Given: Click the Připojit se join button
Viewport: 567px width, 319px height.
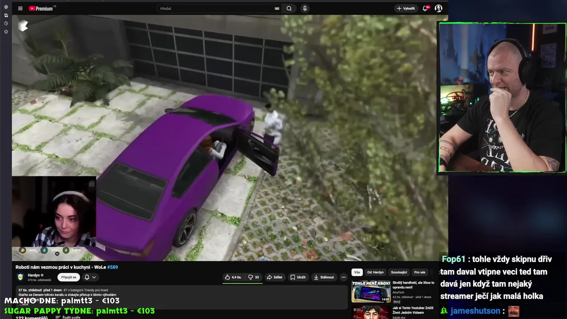Looking at the screenshot, I should (68, 277).
